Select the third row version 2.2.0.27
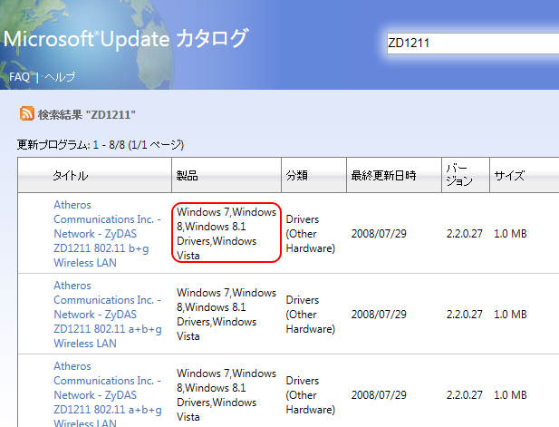Image resolution: width=559 pixels, height=427 pixels. (x=464, y=395)
